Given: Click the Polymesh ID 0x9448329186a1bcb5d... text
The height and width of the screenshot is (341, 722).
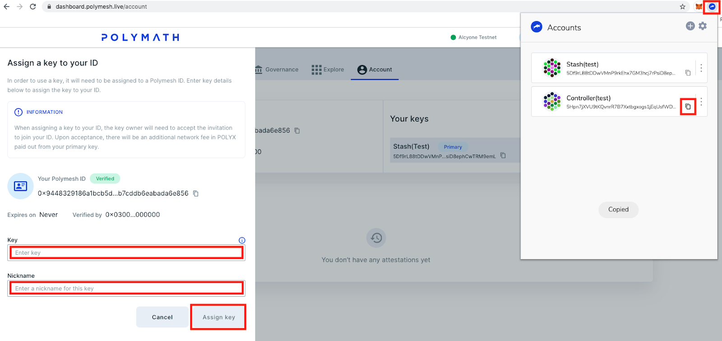Looking at the screenshot, I should coord(113,193).
